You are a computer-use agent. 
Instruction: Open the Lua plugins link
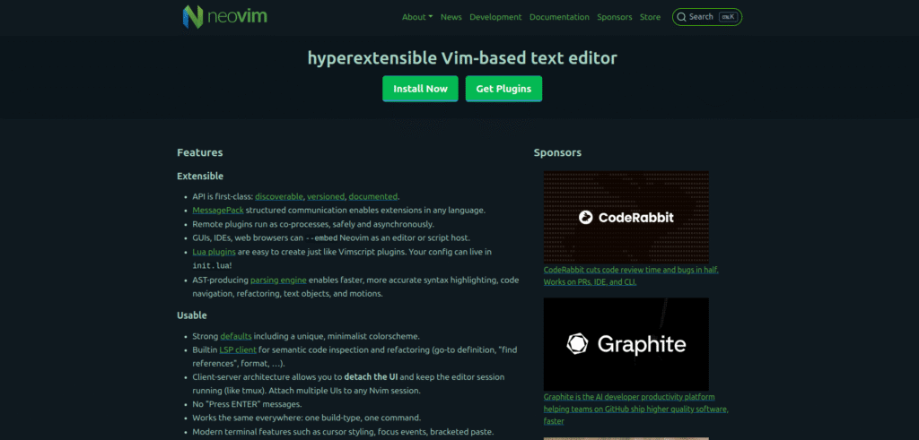[x=214, y=253]
